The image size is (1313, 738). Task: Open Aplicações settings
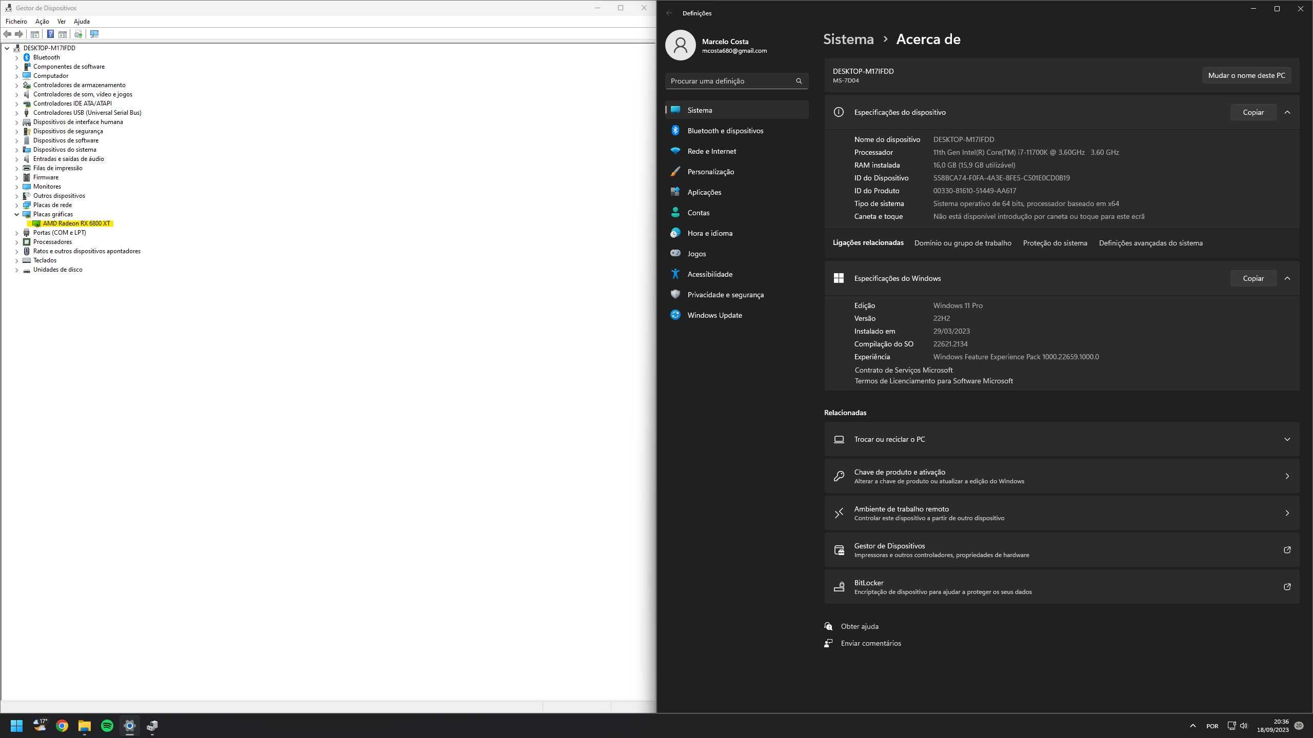click(737, 192)
